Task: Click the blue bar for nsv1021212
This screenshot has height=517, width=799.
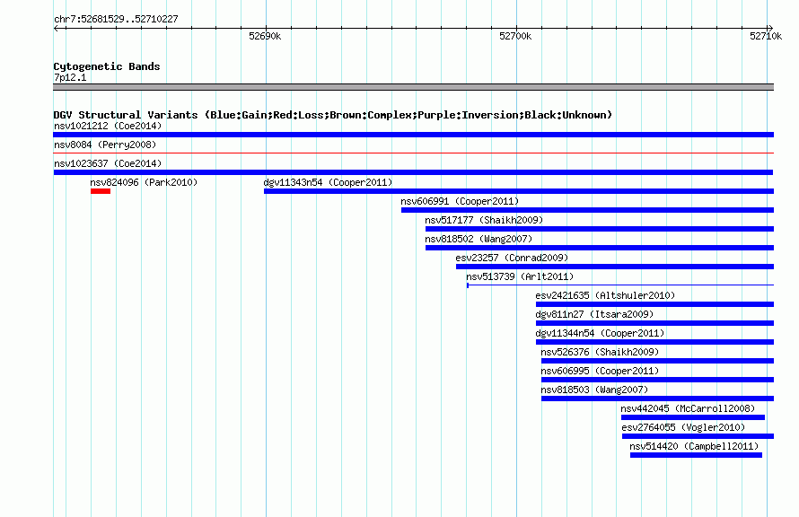Action: (x=413, y=135)
